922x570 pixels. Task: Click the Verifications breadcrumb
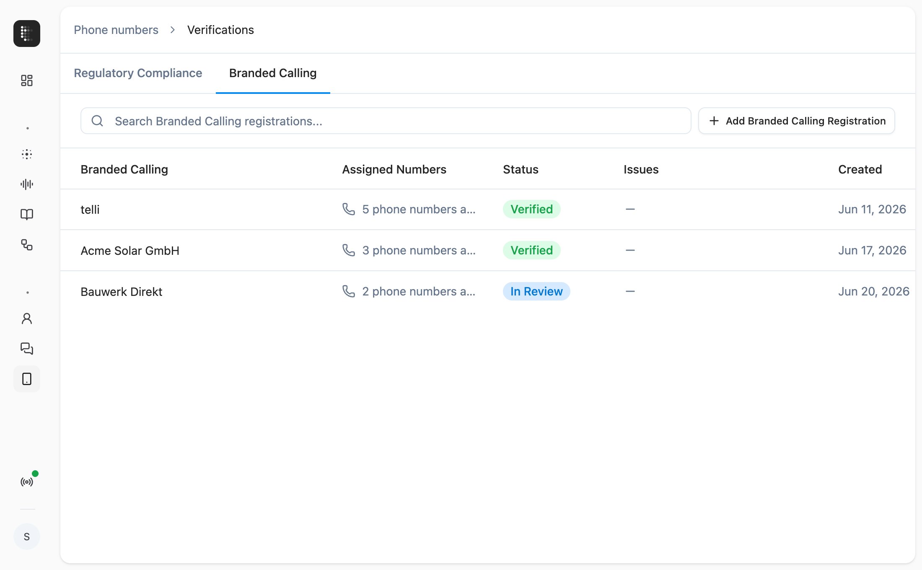coord(220,30)
